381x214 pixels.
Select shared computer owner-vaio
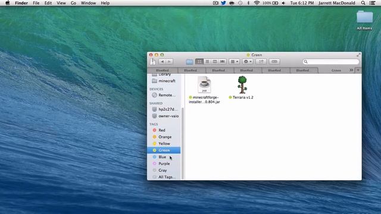click(164, 116)
